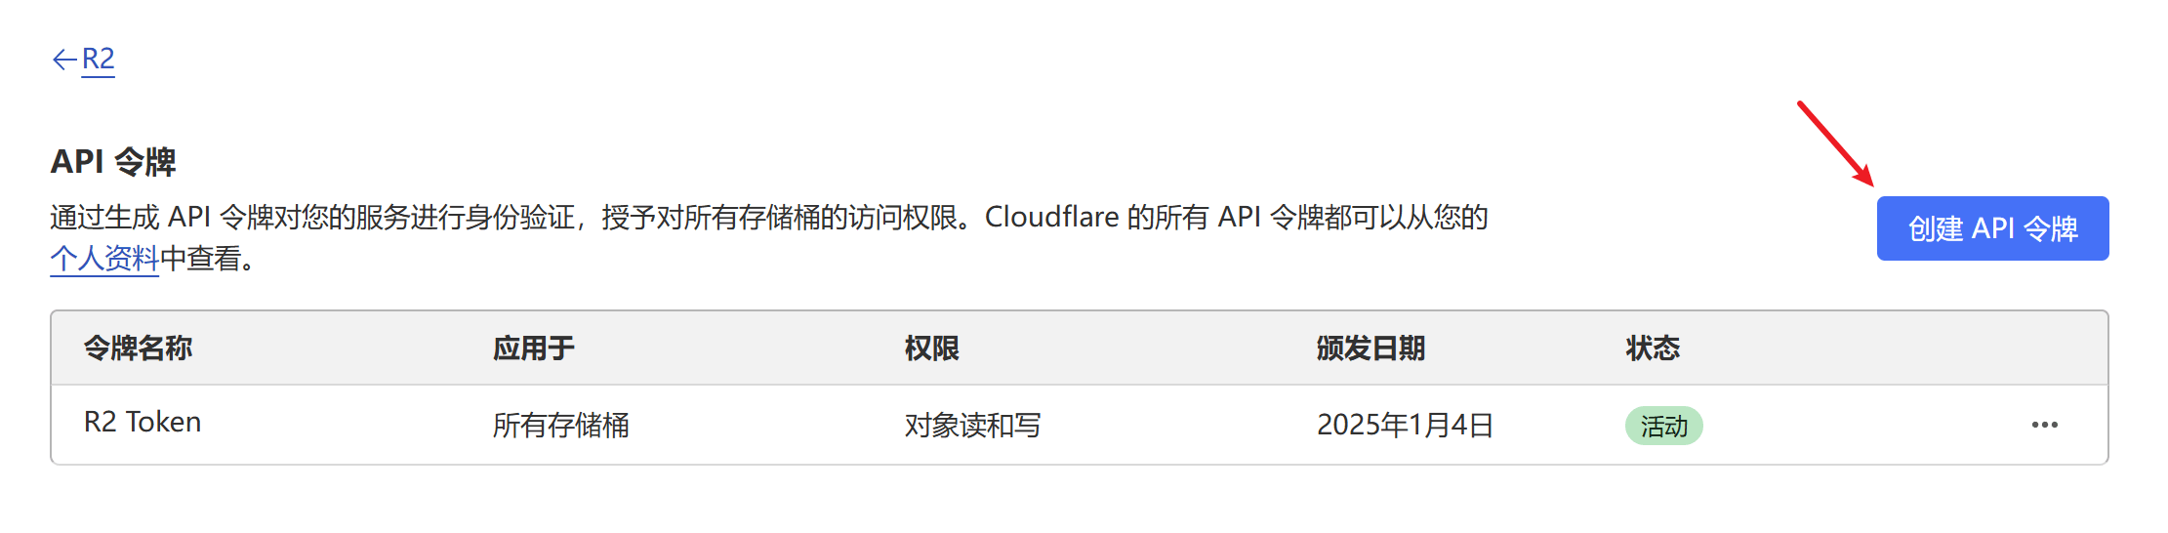Image resolution: width=2168 pixels, height=533 pixels.
Task: Click the API 令牌 page heading
Action: [113, 162]
